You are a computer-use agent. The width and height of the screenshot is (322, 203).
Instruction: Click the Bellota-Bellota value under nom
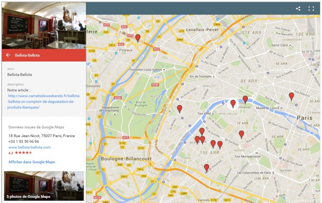19,75
